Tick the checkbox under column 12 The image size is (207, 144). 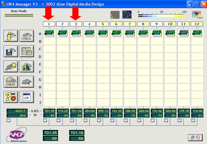click(x=193, y=120)
